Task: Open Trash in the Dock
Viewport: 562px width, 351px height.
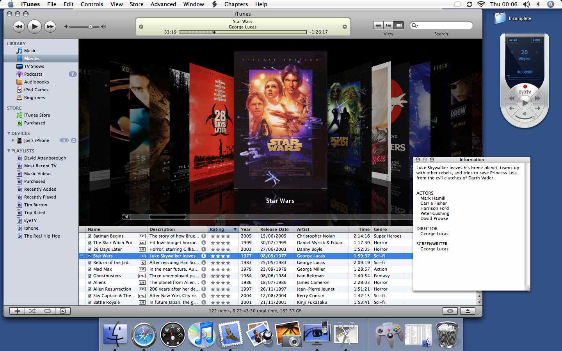Action: (x=446, y=334)
